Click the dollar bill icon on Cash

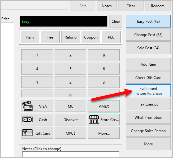coord(27,119)
